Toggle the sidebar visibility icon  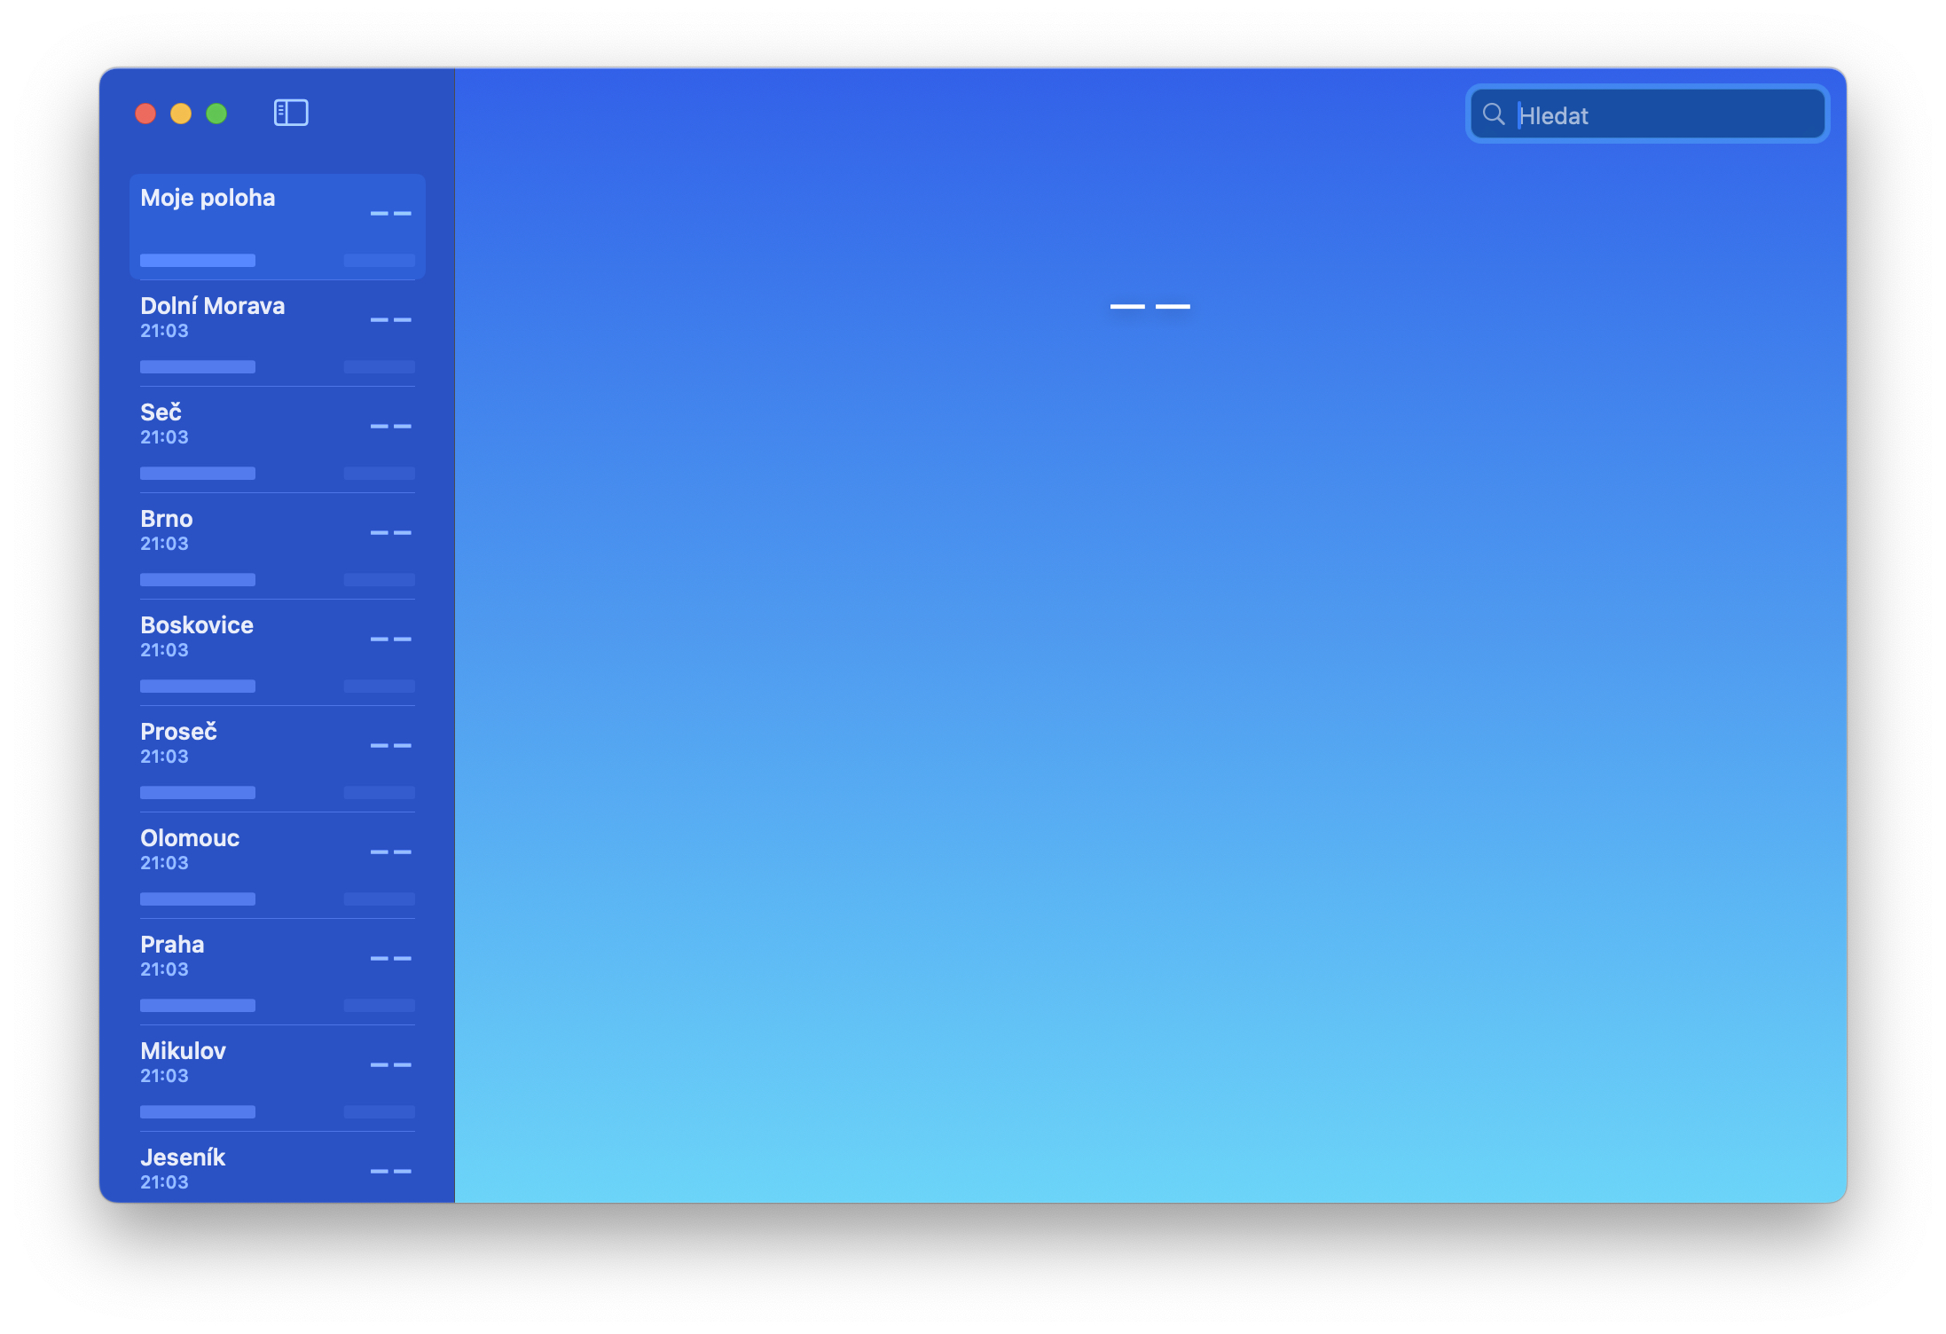291,113
